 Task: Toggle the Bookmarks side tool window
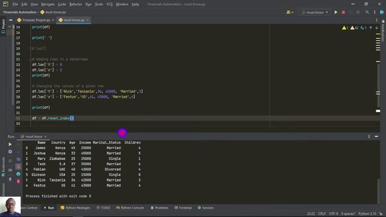click(x=3, y=166)
